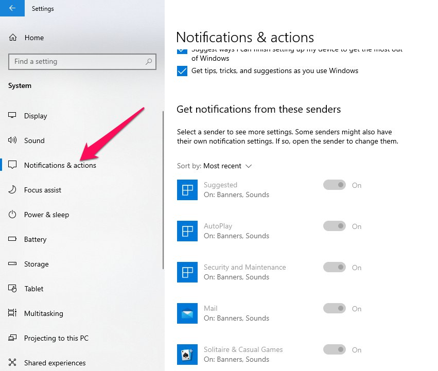Click the Battery icon in sidebar
Viewport: 438px width, 371px height.
pos(13,239)
